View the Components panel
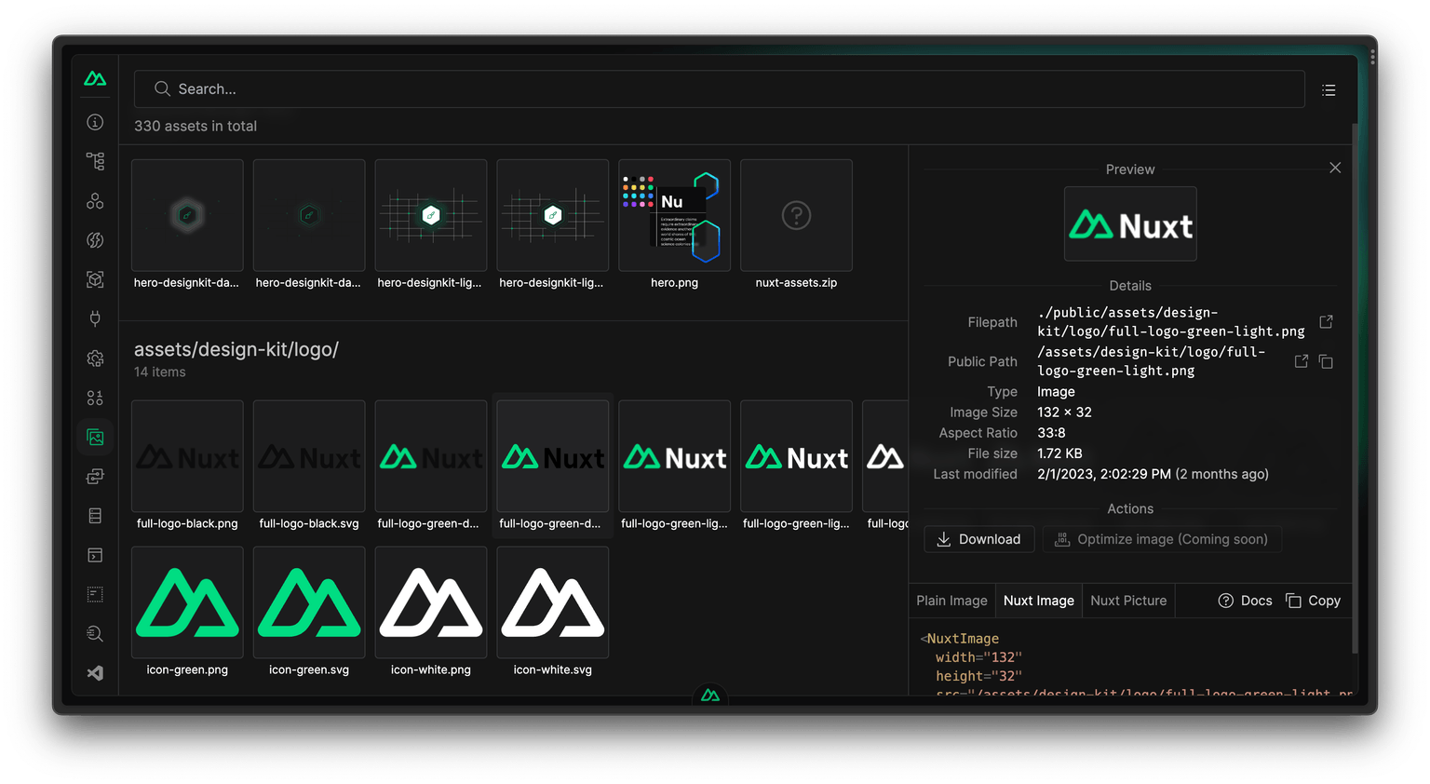 click(x=94, y=200)
